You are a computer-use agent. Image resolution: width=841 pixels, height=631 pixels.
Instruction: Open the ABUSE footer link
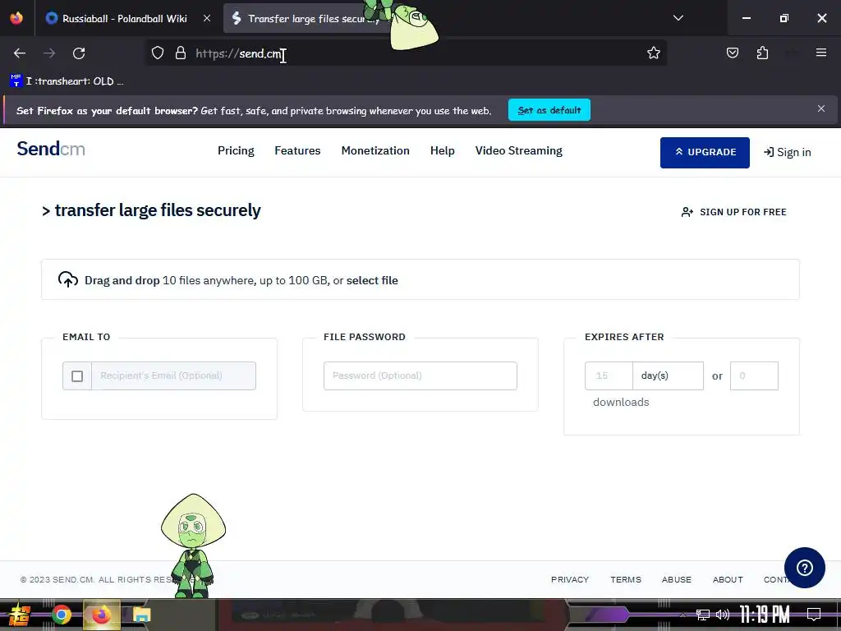coord(677,579)
